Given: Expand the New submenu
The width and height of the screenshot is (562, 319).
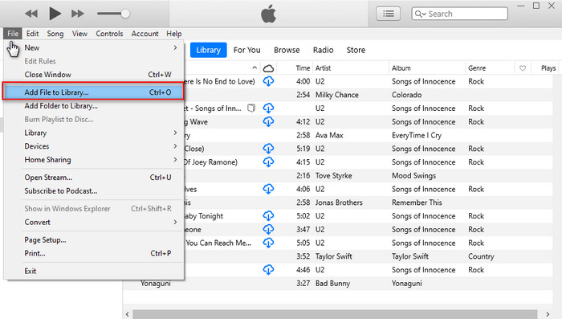Looking at the screenshot, I should pyautogui.click(x=94, y=47).
